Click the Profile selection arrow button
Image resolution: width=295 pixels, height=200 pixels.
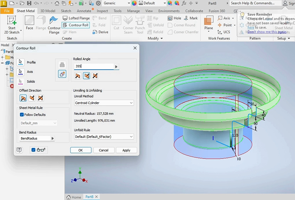(x=21, y=62)
